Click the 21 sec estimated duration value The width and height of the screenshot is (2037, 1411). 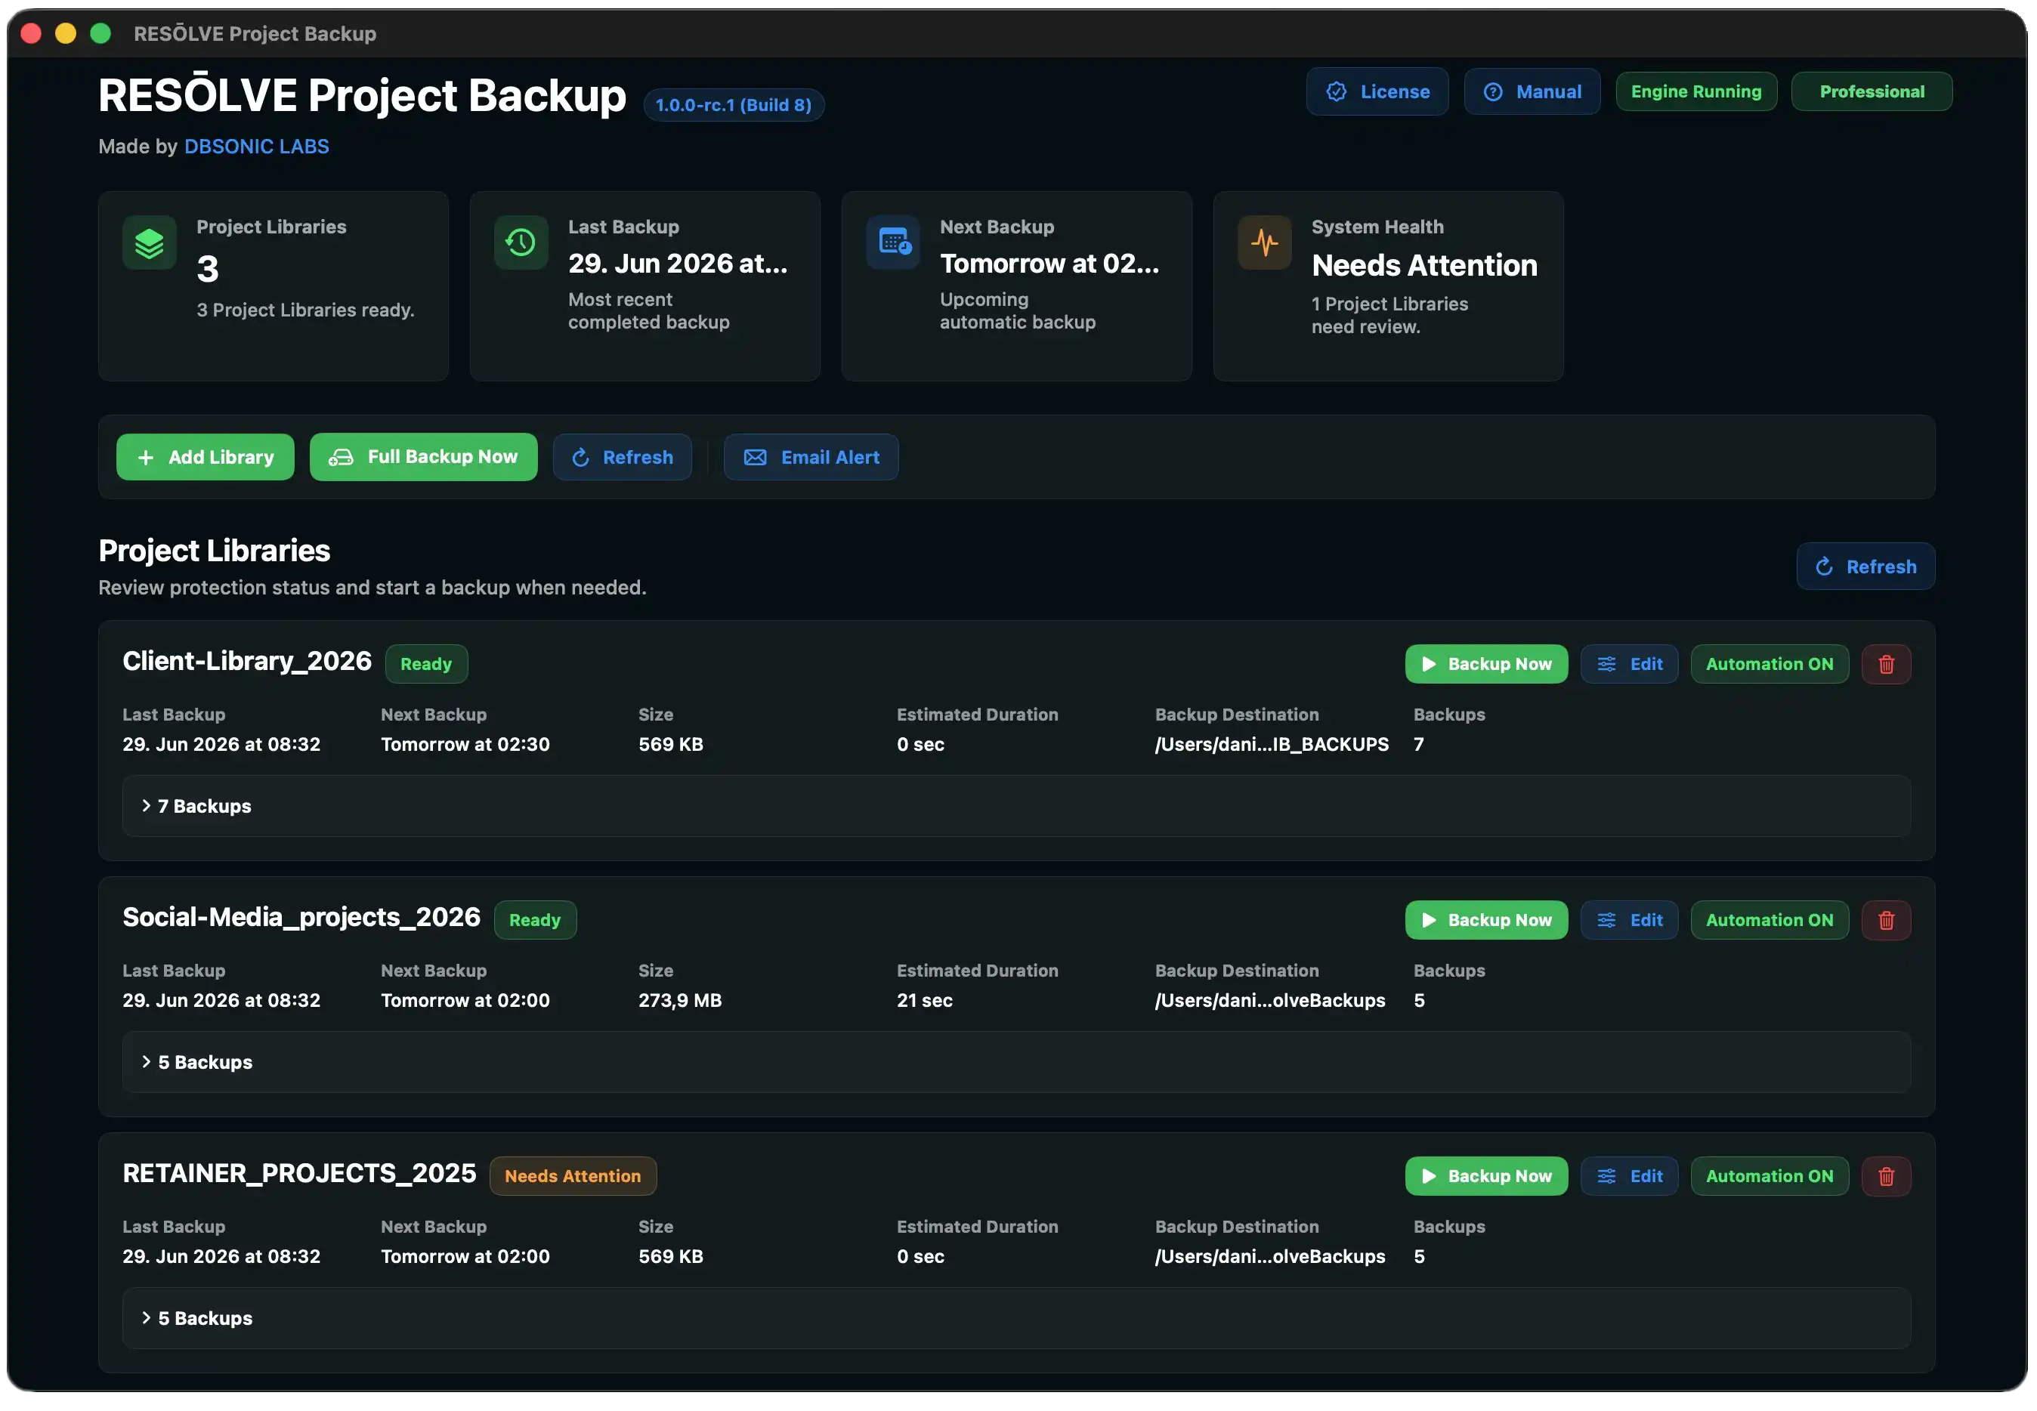pos(925,1001)
